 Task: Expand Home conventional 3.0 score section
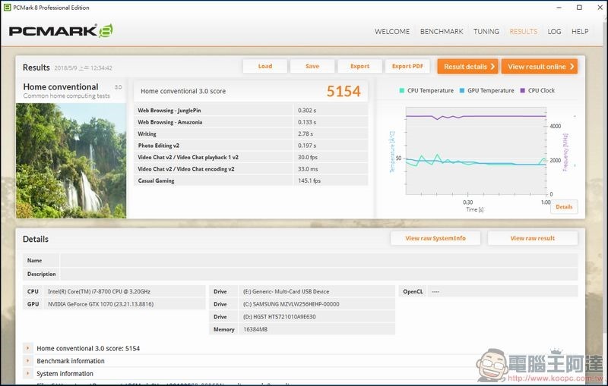(28, 349)
